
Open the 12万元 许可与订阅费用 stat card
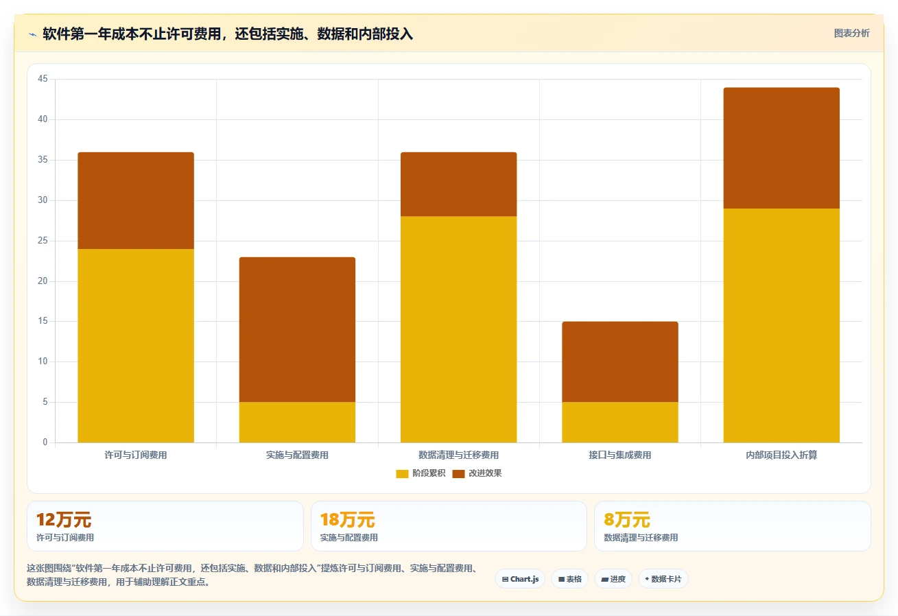pyautogui.click(x=165, y=526)
